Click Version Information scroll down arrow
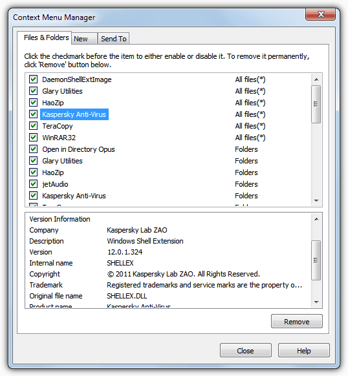 pos(316,302)
